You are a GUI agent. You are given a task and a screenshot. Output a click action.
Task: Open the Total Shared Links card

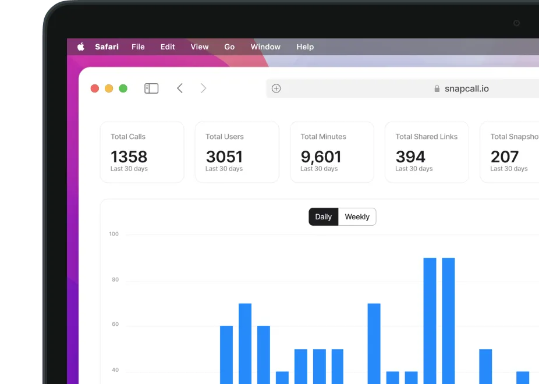427,152
